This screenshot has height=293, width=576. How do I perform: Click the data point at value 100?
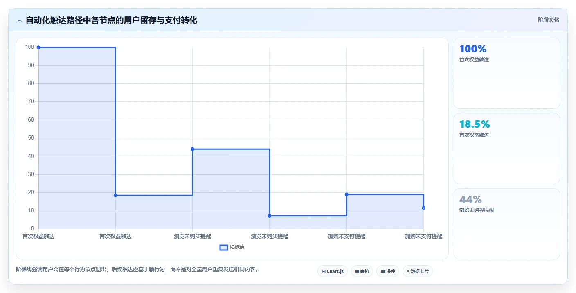coord(38,47)
